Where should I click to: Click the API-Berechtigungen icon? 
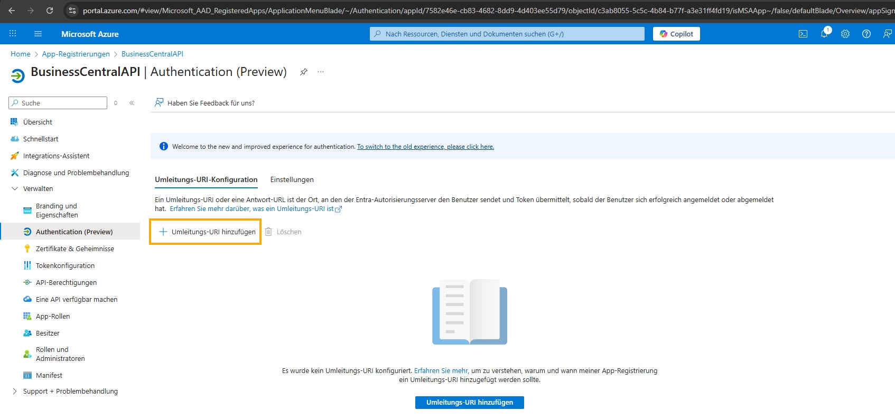(27, 282)
